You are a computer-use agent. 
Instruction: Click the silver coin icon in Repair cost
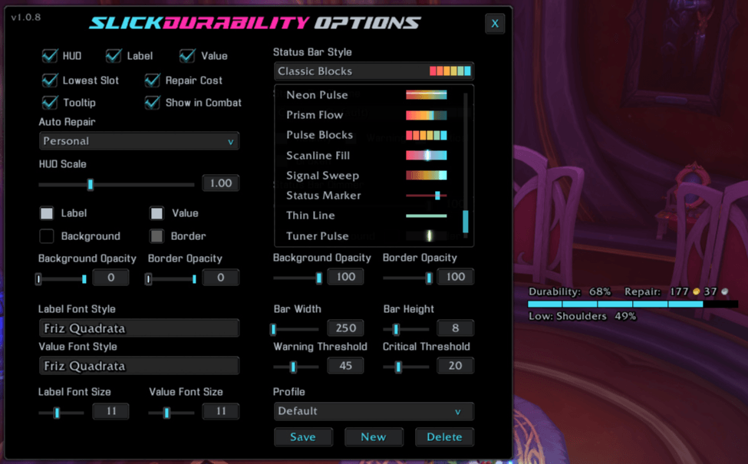(725, 292)
